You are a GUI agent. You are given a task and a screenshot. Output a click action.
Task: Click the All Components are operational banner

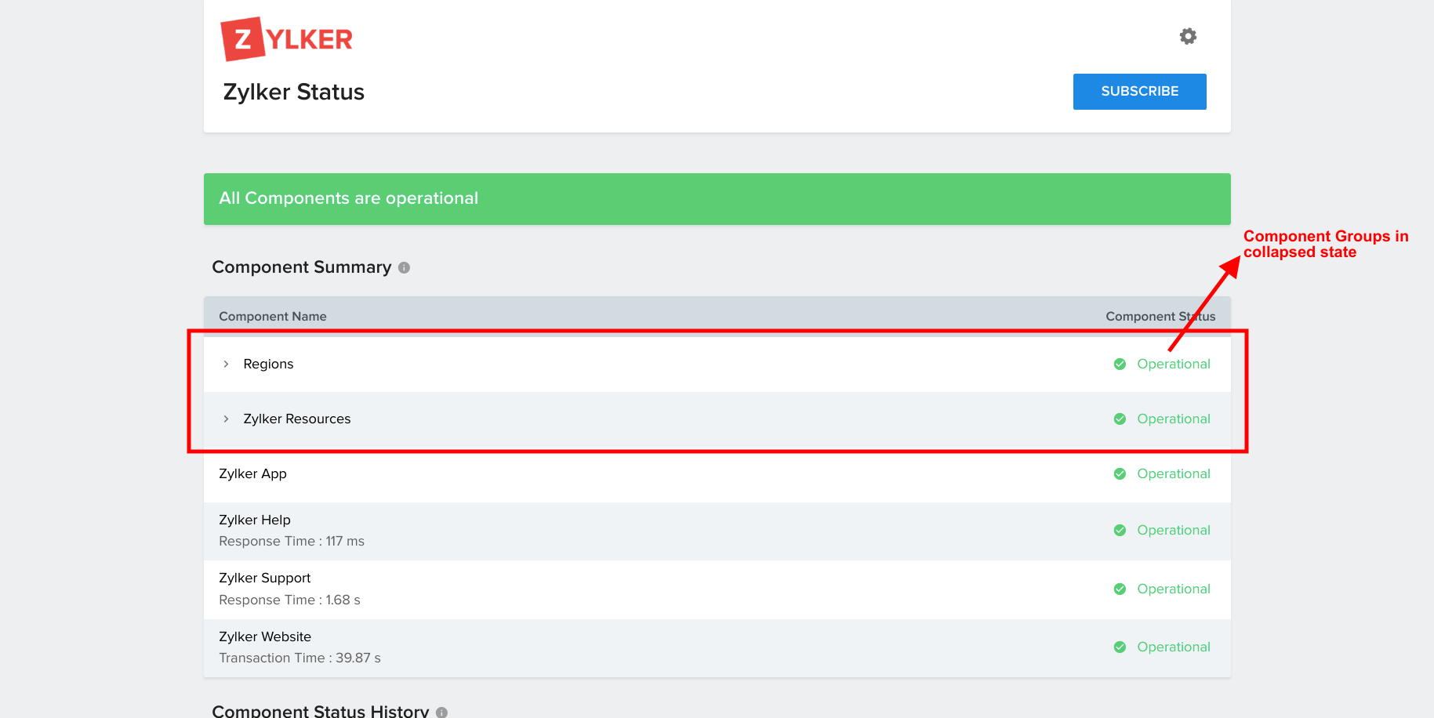click(717, 199)
